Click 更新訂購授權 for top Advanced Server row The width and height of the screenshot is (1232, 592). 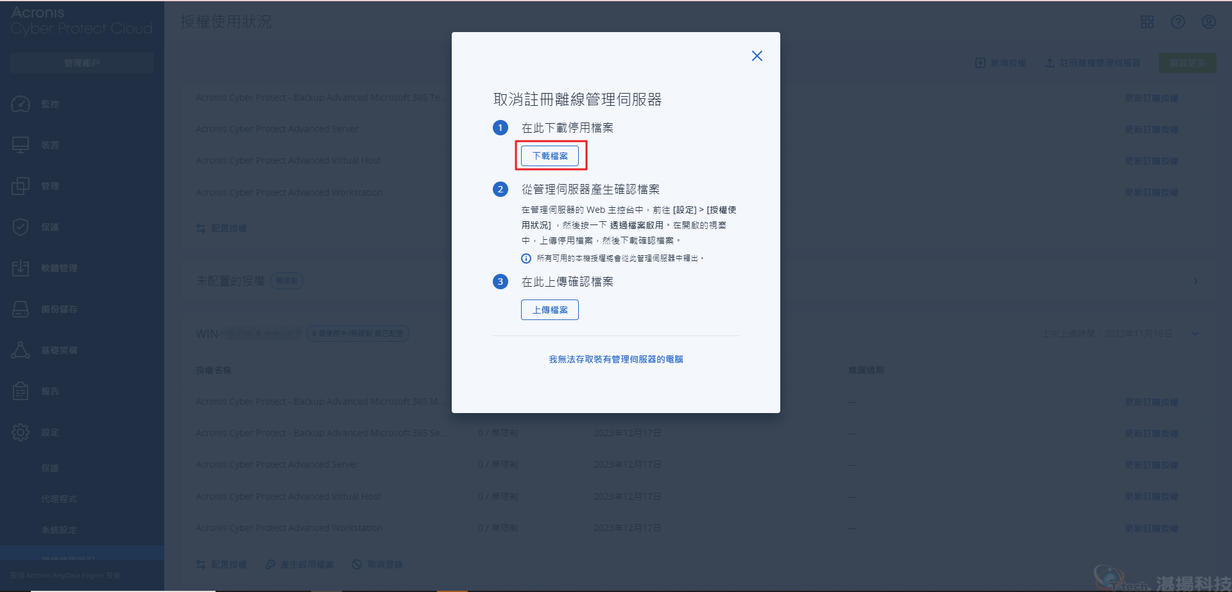coord(1152,130)
